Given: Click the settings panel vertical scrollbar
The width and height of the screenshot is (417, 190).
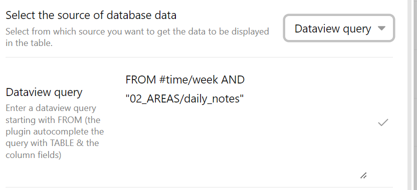Looking at the screenshot, I should tap(414, 95).
